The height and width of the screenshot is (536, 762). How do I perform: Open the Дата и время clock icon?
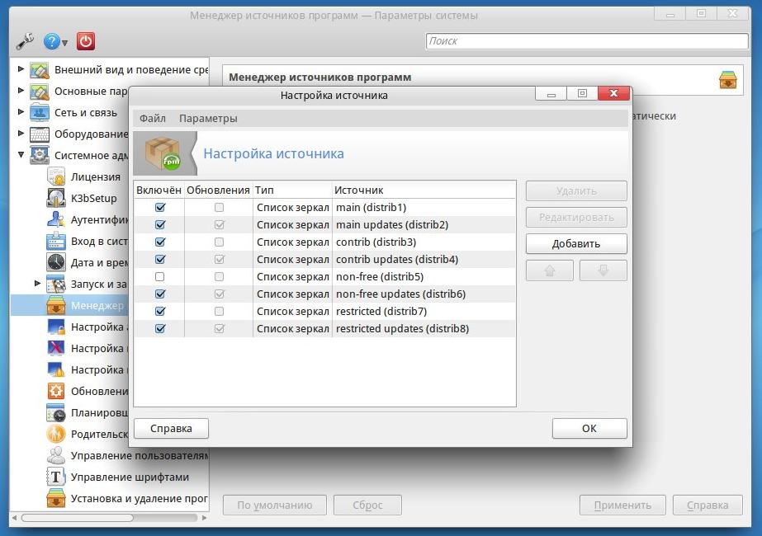pos(56,262)
